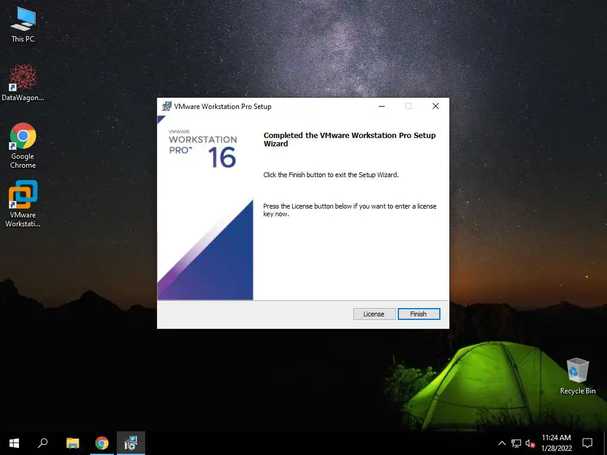The image size is (607, 455).
Task: Open the Windows Start menu
Action: pyautogui.click(x=14, y=443)
